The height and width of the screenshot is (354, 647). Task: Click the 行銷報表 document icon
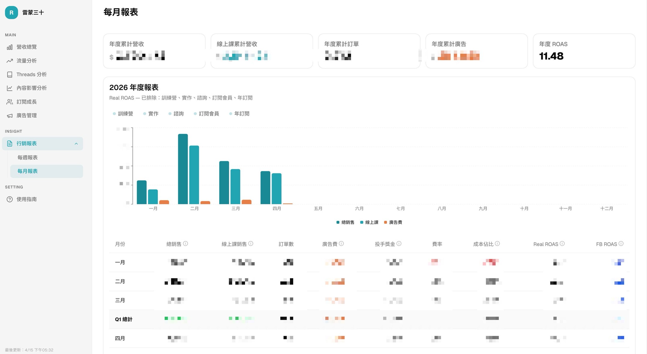pos(10,144)
